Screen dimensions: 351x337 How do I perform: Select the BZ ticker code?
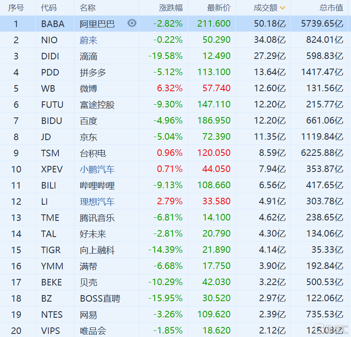pyautogui.click(x=47, y=298)
